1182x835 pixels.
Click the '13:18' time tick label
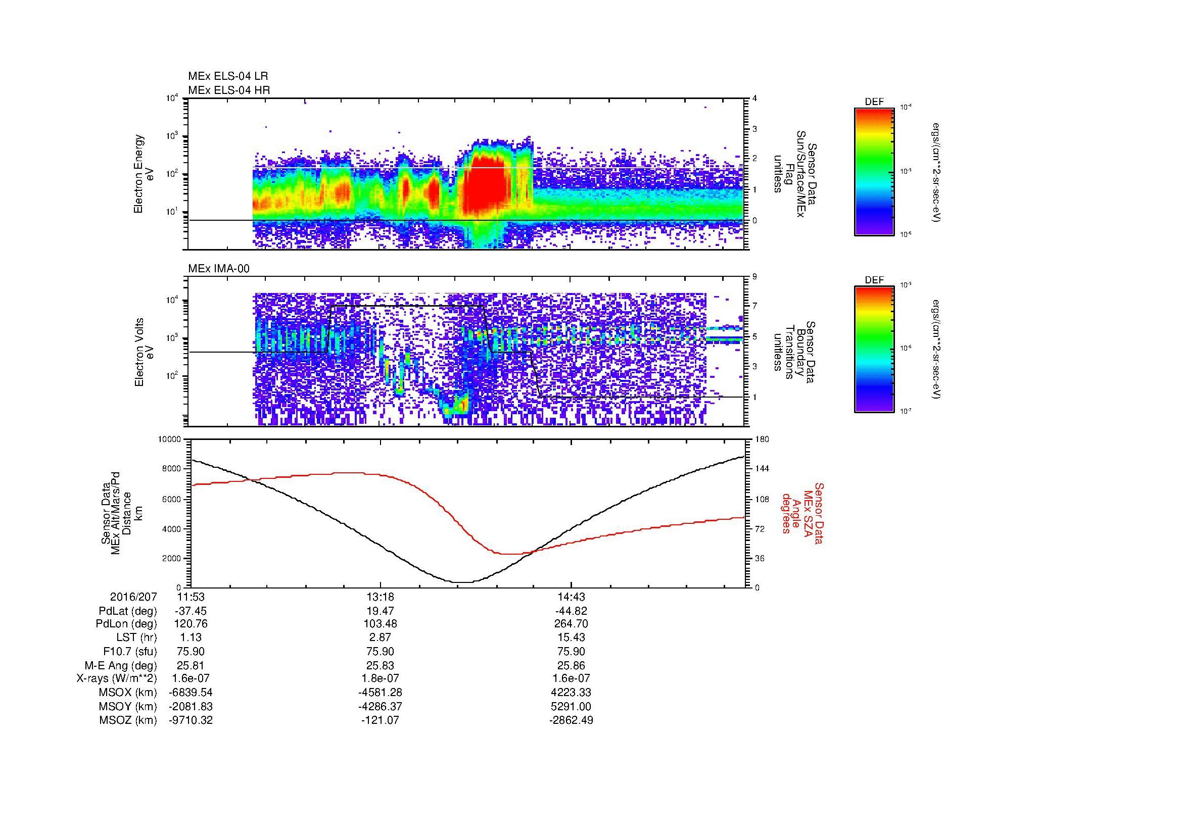pyautogui.click(x=381, y=597)
